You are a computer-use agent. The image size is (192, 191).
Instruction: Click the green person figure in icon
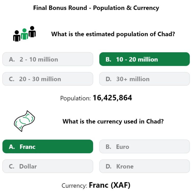click(x=25, y=34)
